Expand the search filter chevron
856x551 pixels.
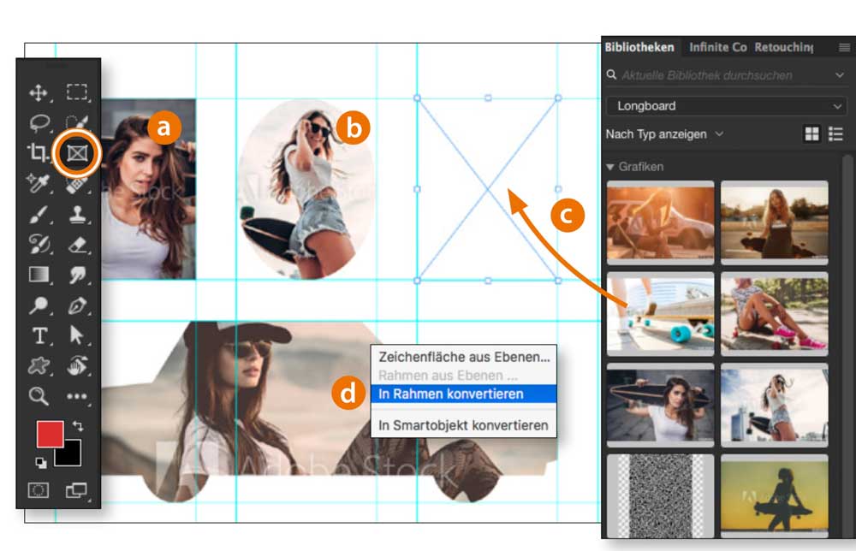pyautogui.click(x=840, y=75)
